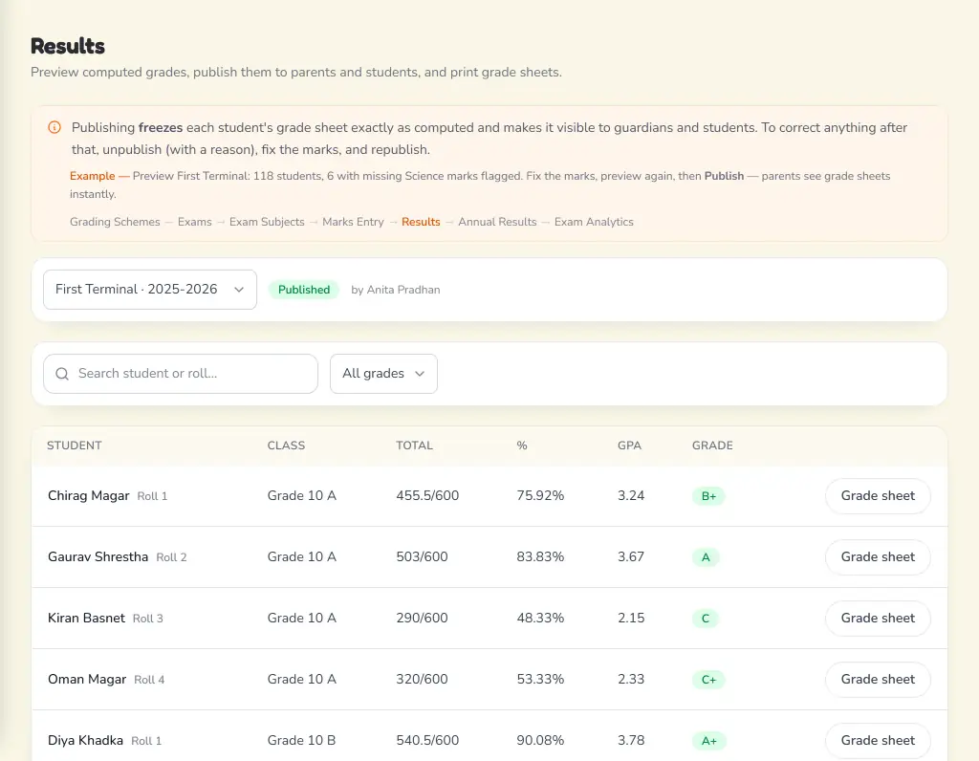This screenshot has width=979, height=761.
Task: Open the grade sheet for Diya Khadka
Action: [878, 740]
